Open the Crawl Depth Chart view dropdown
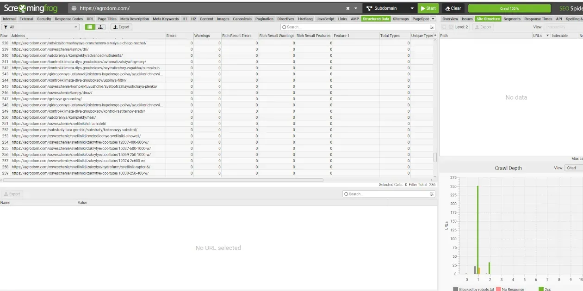The height and width of the screenshot is (291, 583). point(574,168)
